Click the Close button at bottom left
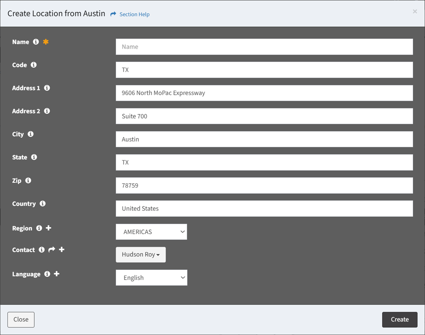425x335 pixels. coord(21,319)
